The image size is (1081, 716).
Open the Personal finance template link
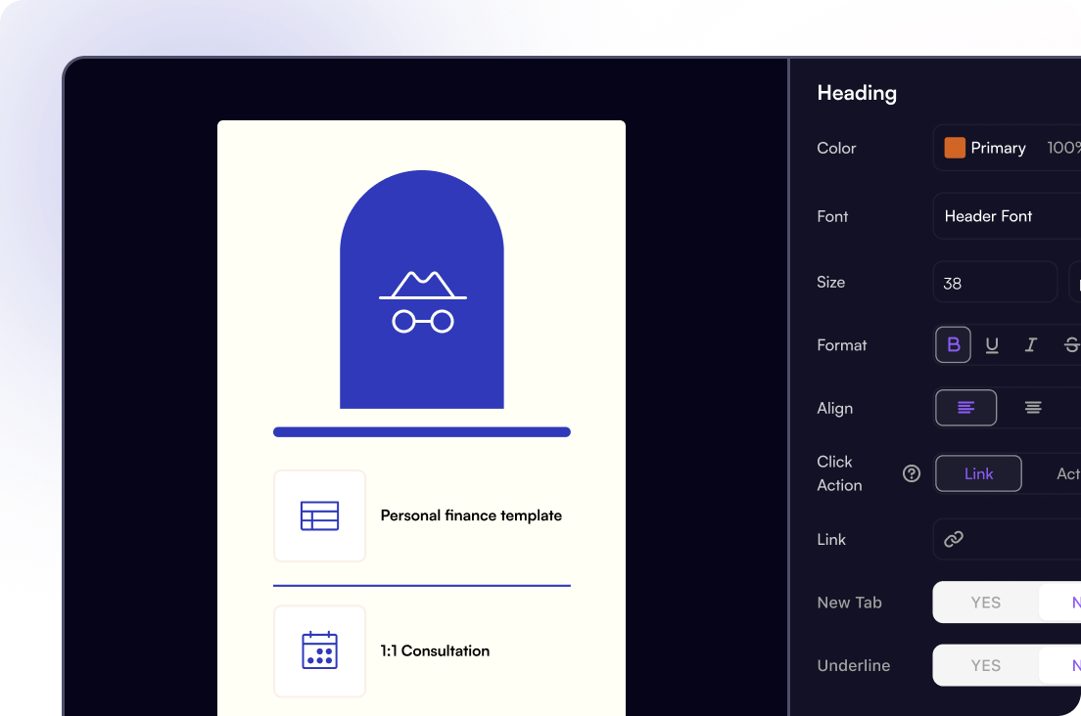[471, 515]
